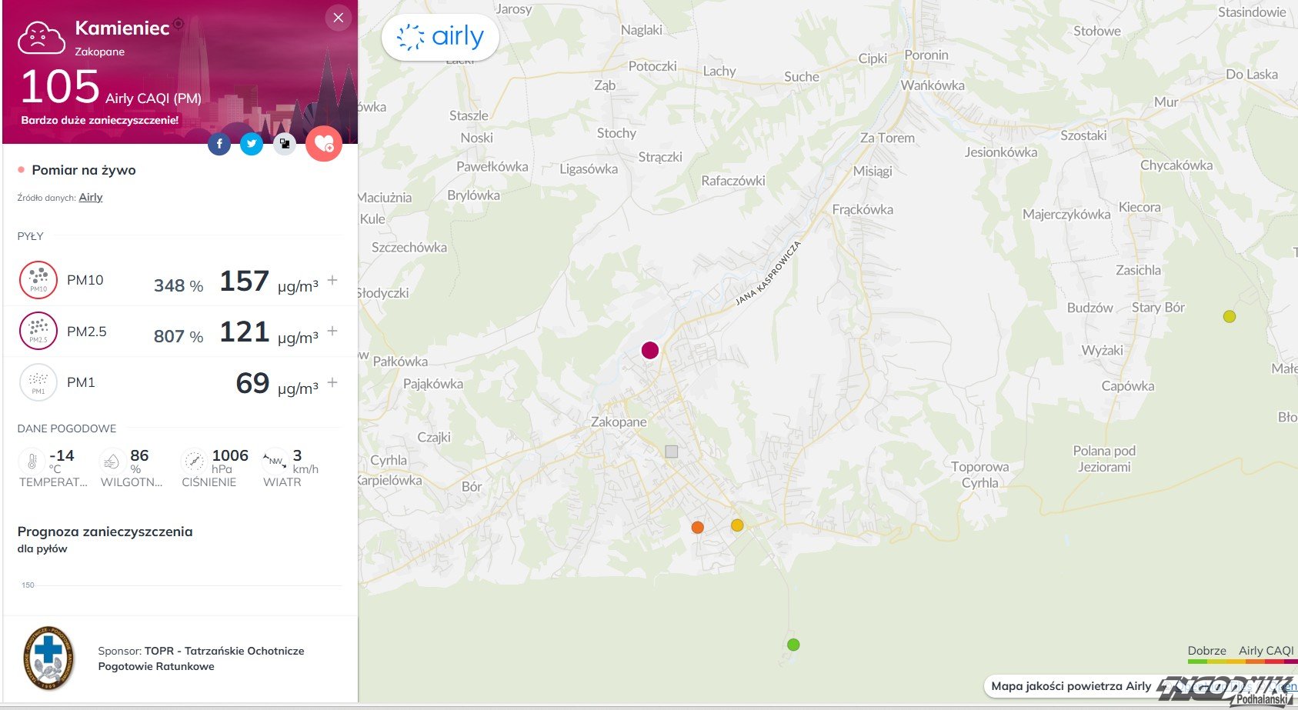Select the magenta sensor marker on map
This screenshot has height=710, width=1298.
pos(650,351)
